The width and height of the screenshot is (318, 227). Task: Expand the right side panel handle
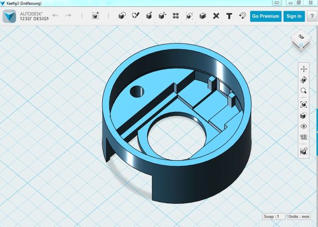point(317,132)
